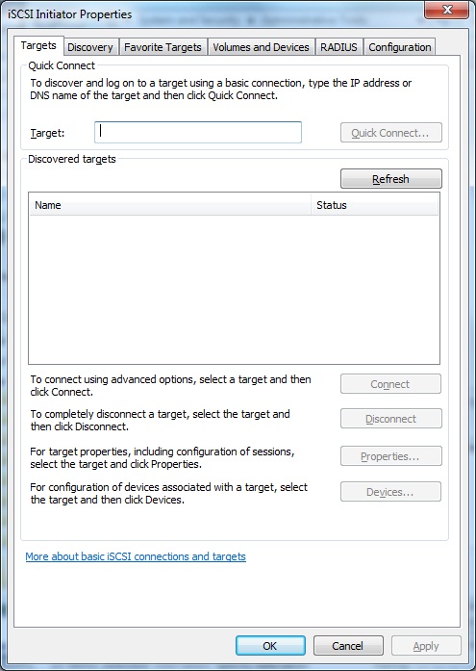Click the Apply button
The width and height of the screenshot is (476, 671).
426,646
